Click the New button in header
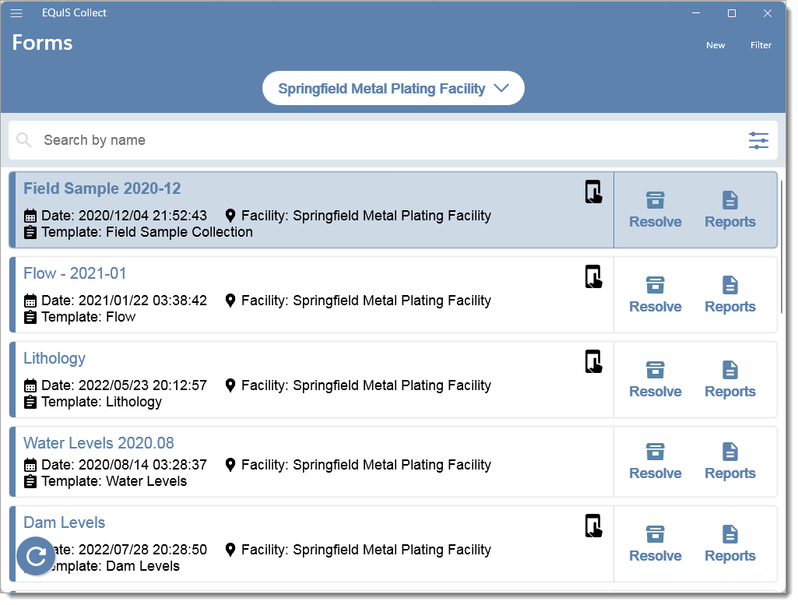Screen dimensions: 798x605 click(x=715, y=45)
